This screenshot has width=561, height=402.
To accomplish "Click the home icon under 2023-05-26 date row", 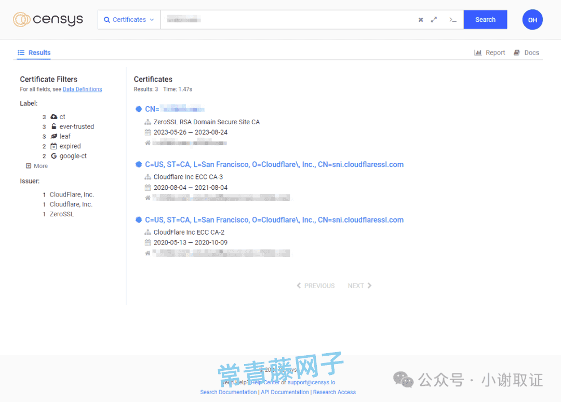I will (x=148, y=143).
